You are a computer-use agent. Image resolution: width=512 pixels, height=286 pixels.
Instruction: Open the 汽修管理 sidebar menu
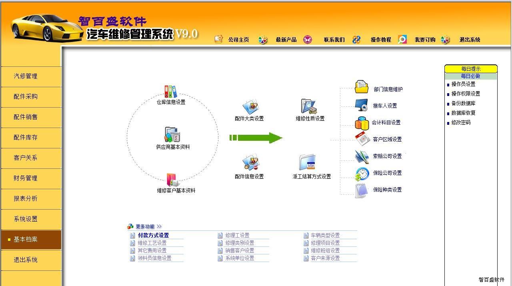coord(31,76)
